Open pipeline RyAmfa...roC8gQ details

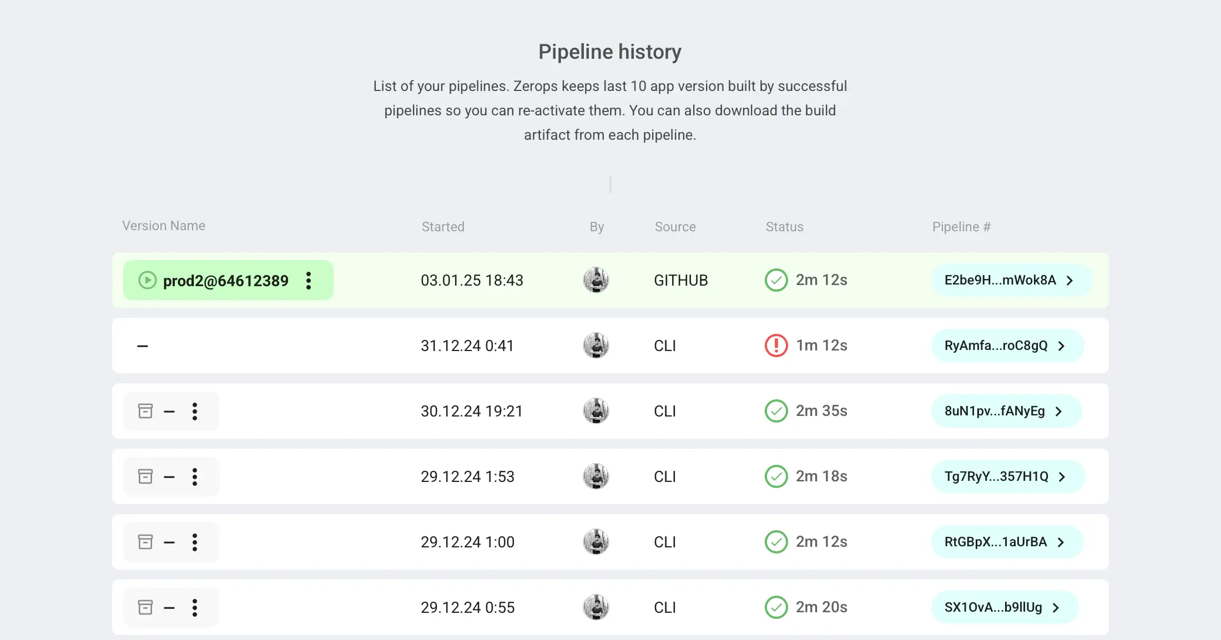click(1007, 346)
